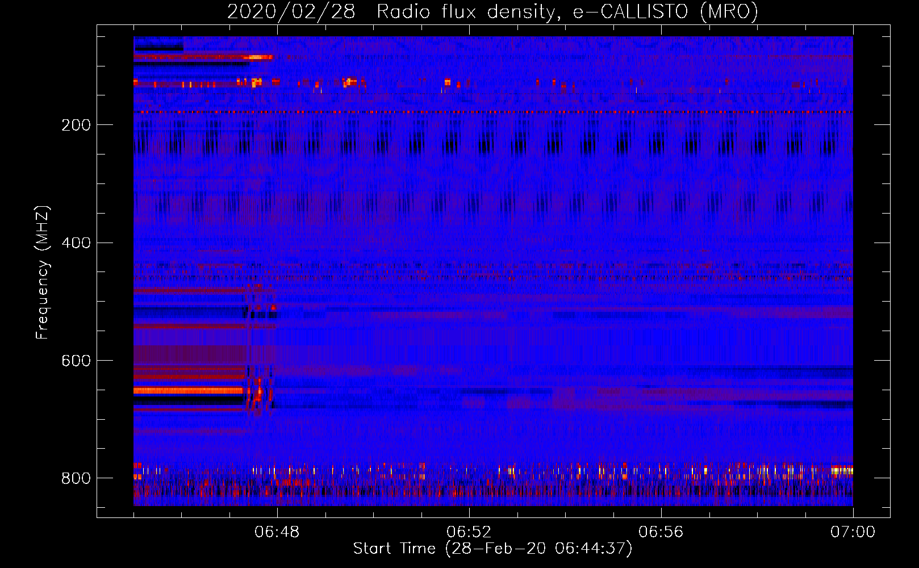The height and width of the screenshot is (568, 919).
Task: Click the 200 frequency tick label
Action: click(76, 125)
